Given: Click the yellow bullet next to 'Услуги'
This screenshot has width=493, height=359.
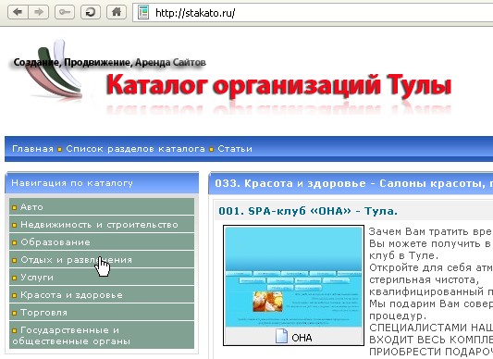Looking at the screenshot, I should tap(14, 278).
